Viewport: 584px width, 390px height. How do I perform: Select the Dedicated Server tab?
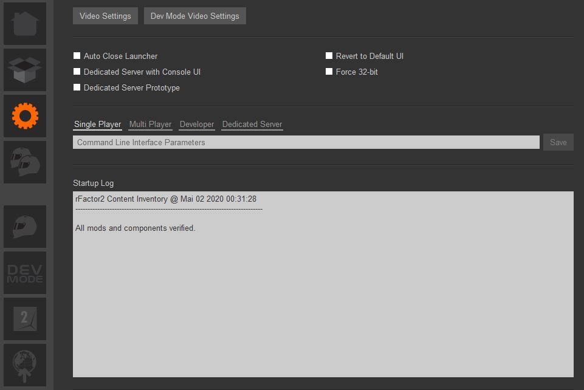pos(252,125)
